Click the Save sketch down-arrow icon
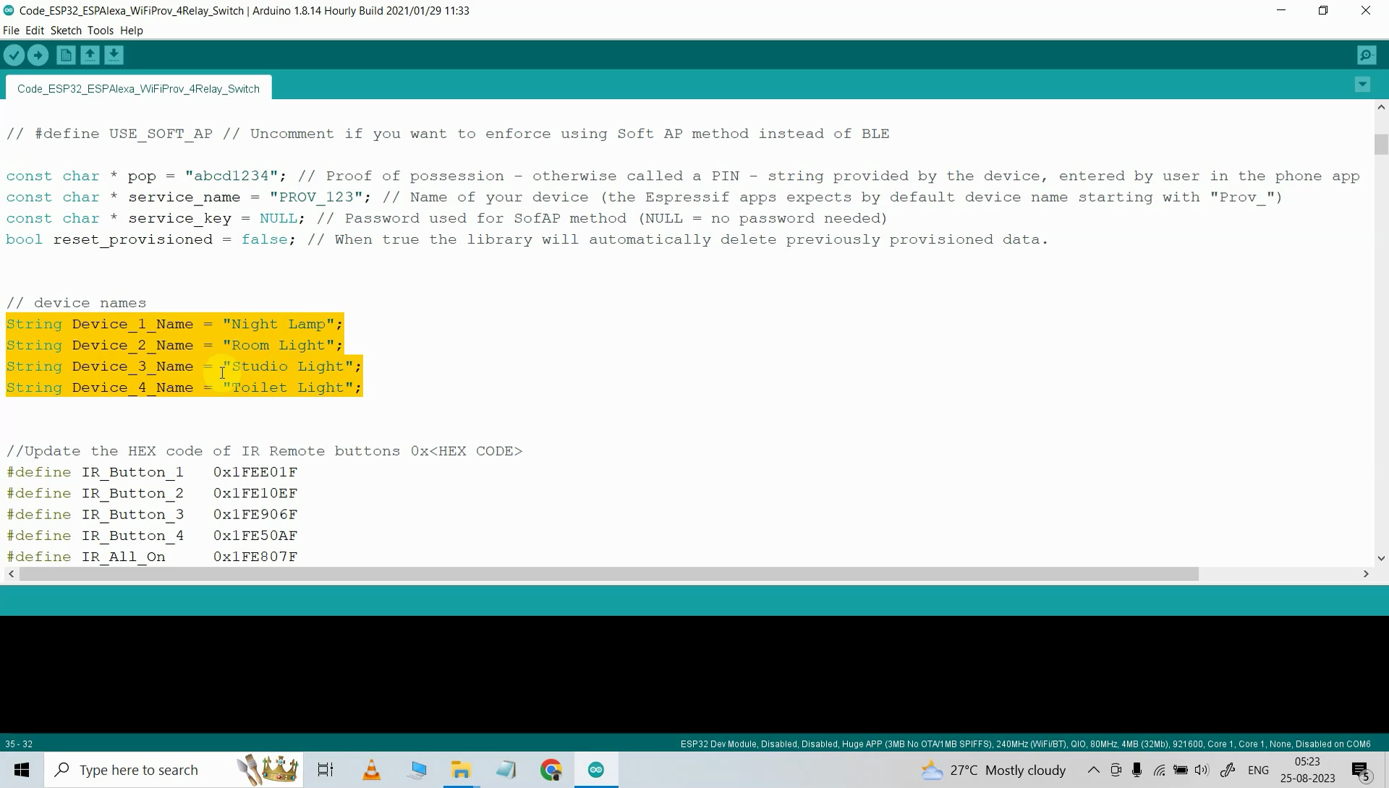Viewport: 1389px width, 788px height. point(114,55)
